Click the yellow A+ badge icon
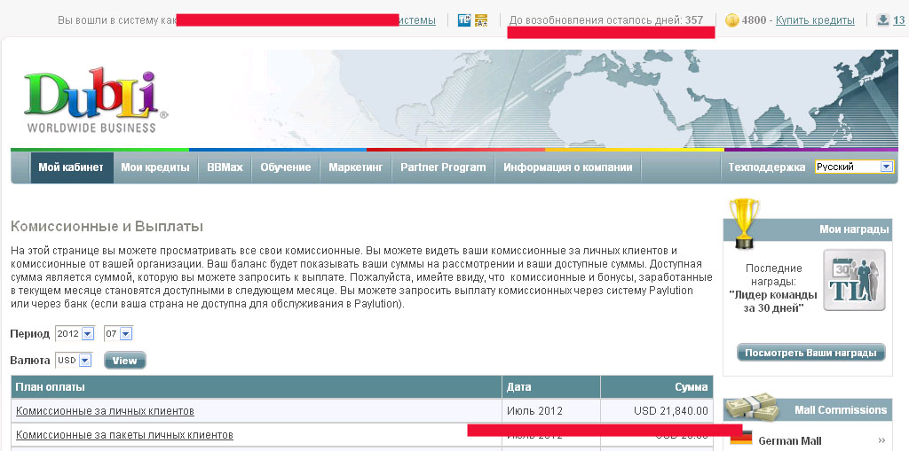 (481, 20)
